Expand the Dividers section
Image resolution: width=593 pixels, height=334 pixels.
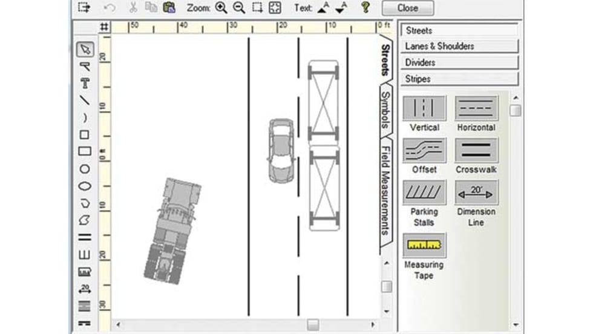click(x=459, y=63)
